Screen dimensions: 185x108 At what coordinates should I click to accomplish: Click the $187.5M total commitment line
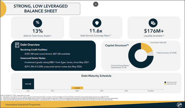[x=47, y=54]
